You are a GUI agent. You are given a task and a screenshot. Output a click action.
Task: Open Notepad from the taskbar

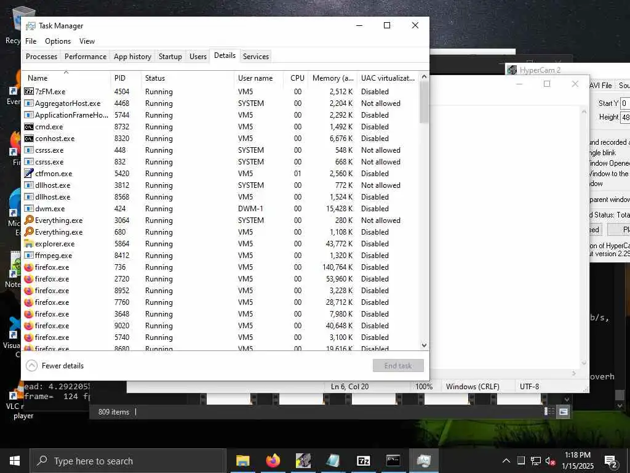point(333,461)
